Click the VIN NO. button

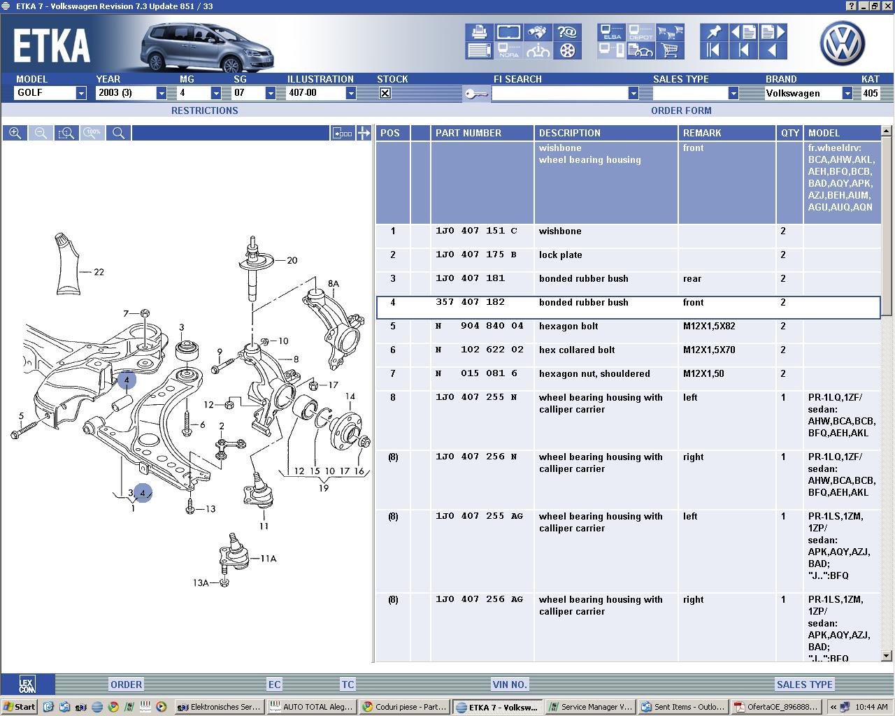(510, 685)
